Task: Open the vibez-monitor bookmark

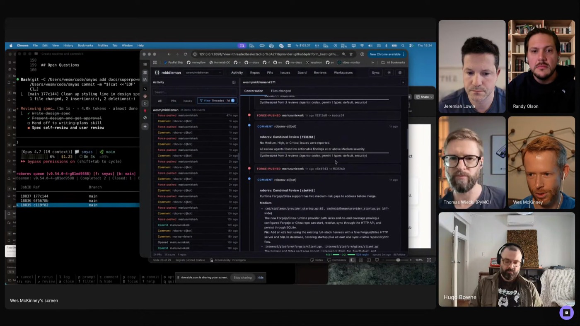Action: point(349,63)
